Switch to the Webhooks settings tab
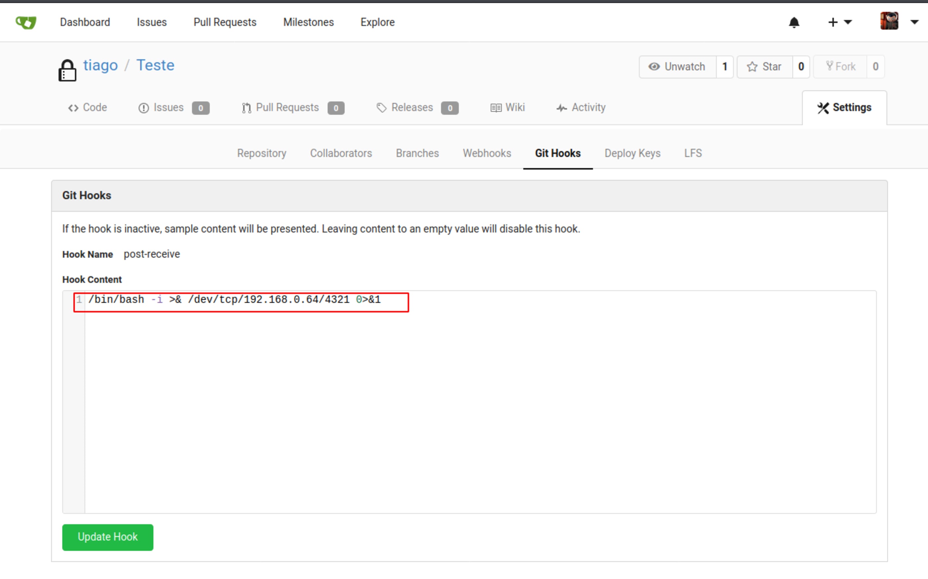The height and width of the screenshot is (579, 928). click(487, 153)
